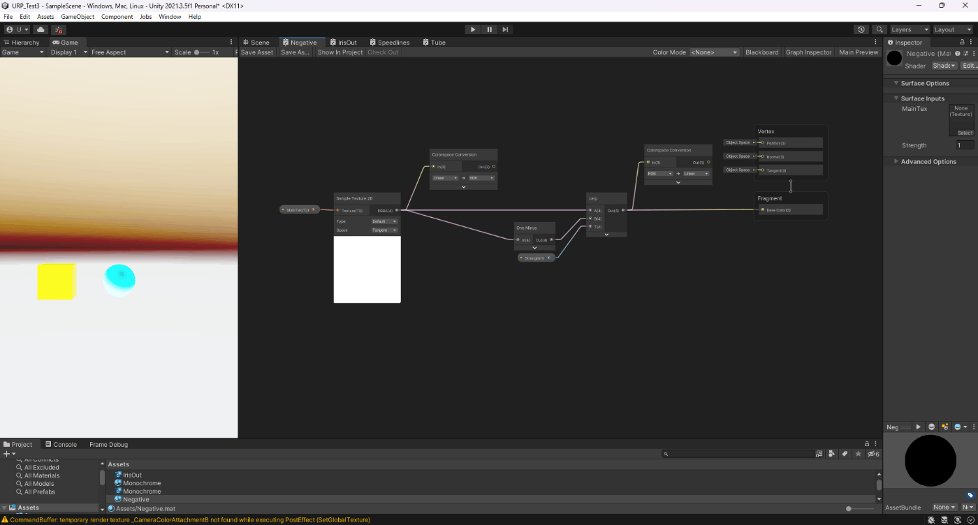
Task: Switch to the Scene tab
Action: click(256, 42)
